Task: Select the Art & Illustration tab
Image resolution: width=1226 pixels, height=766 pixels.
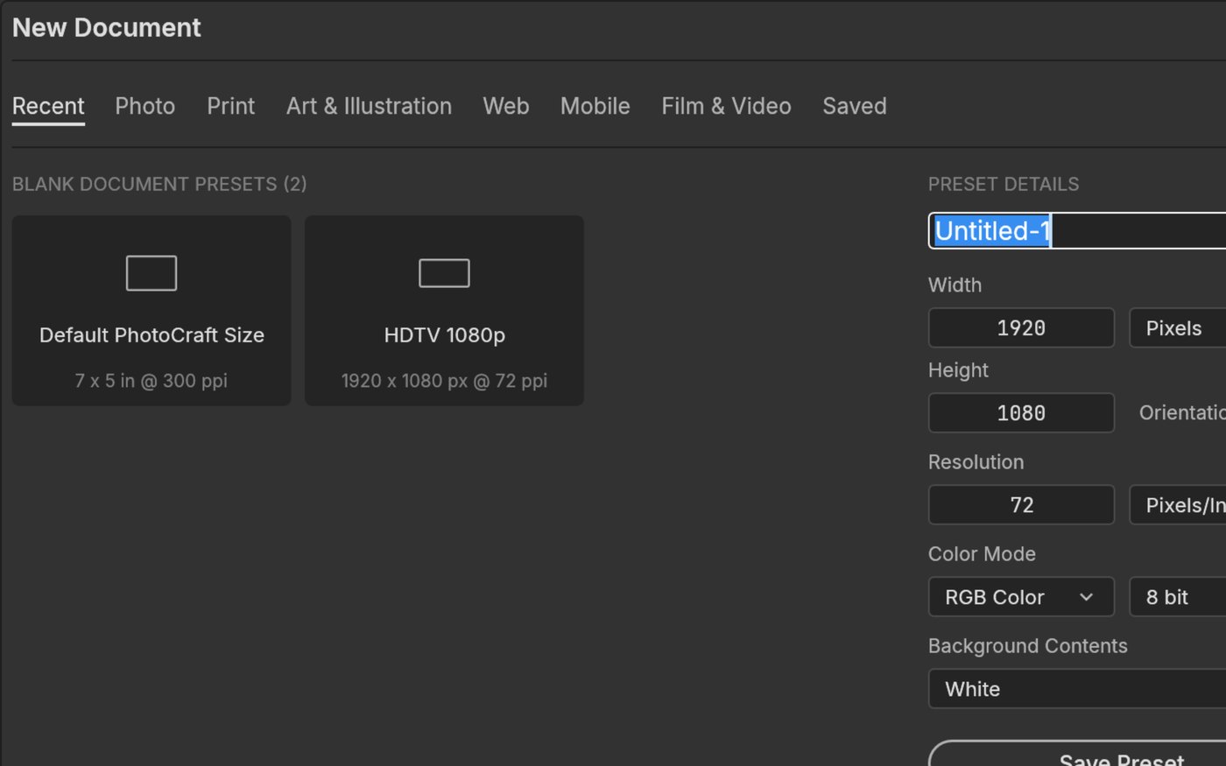Action: [369, 106]
